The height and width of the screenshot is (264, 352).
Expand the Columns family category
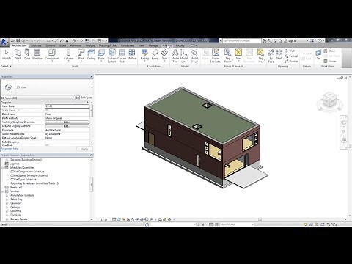(x=7, y=211)
